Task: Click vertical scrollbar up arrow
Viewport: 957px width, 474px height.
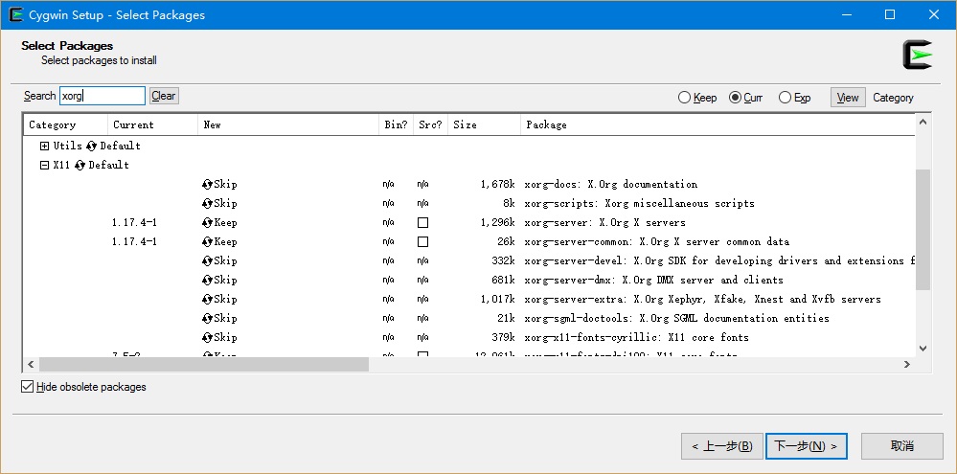Action: tap(923, 122)
